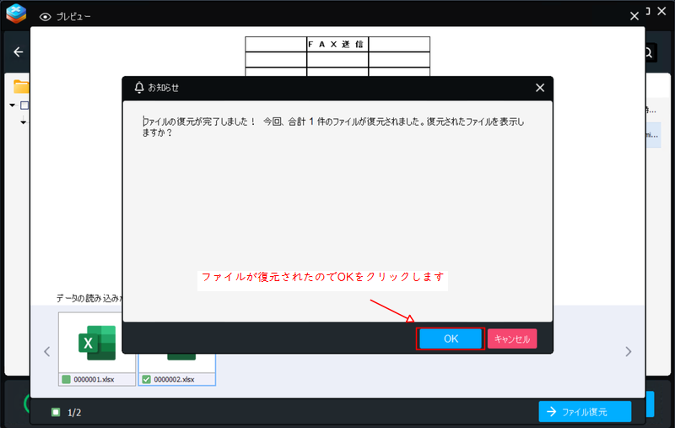Collapse the top tree node arrow
Screen dimensions: 675x428
click(13, 106)
